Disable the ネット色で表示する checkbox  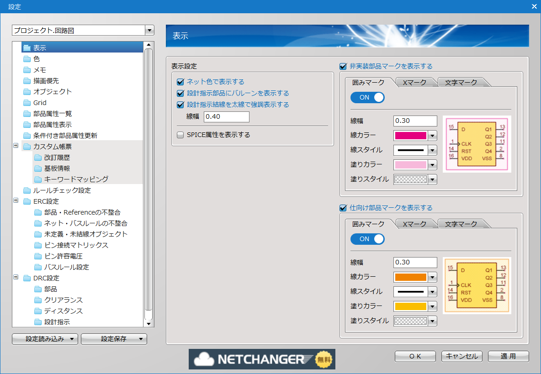(x=180, y=82)
